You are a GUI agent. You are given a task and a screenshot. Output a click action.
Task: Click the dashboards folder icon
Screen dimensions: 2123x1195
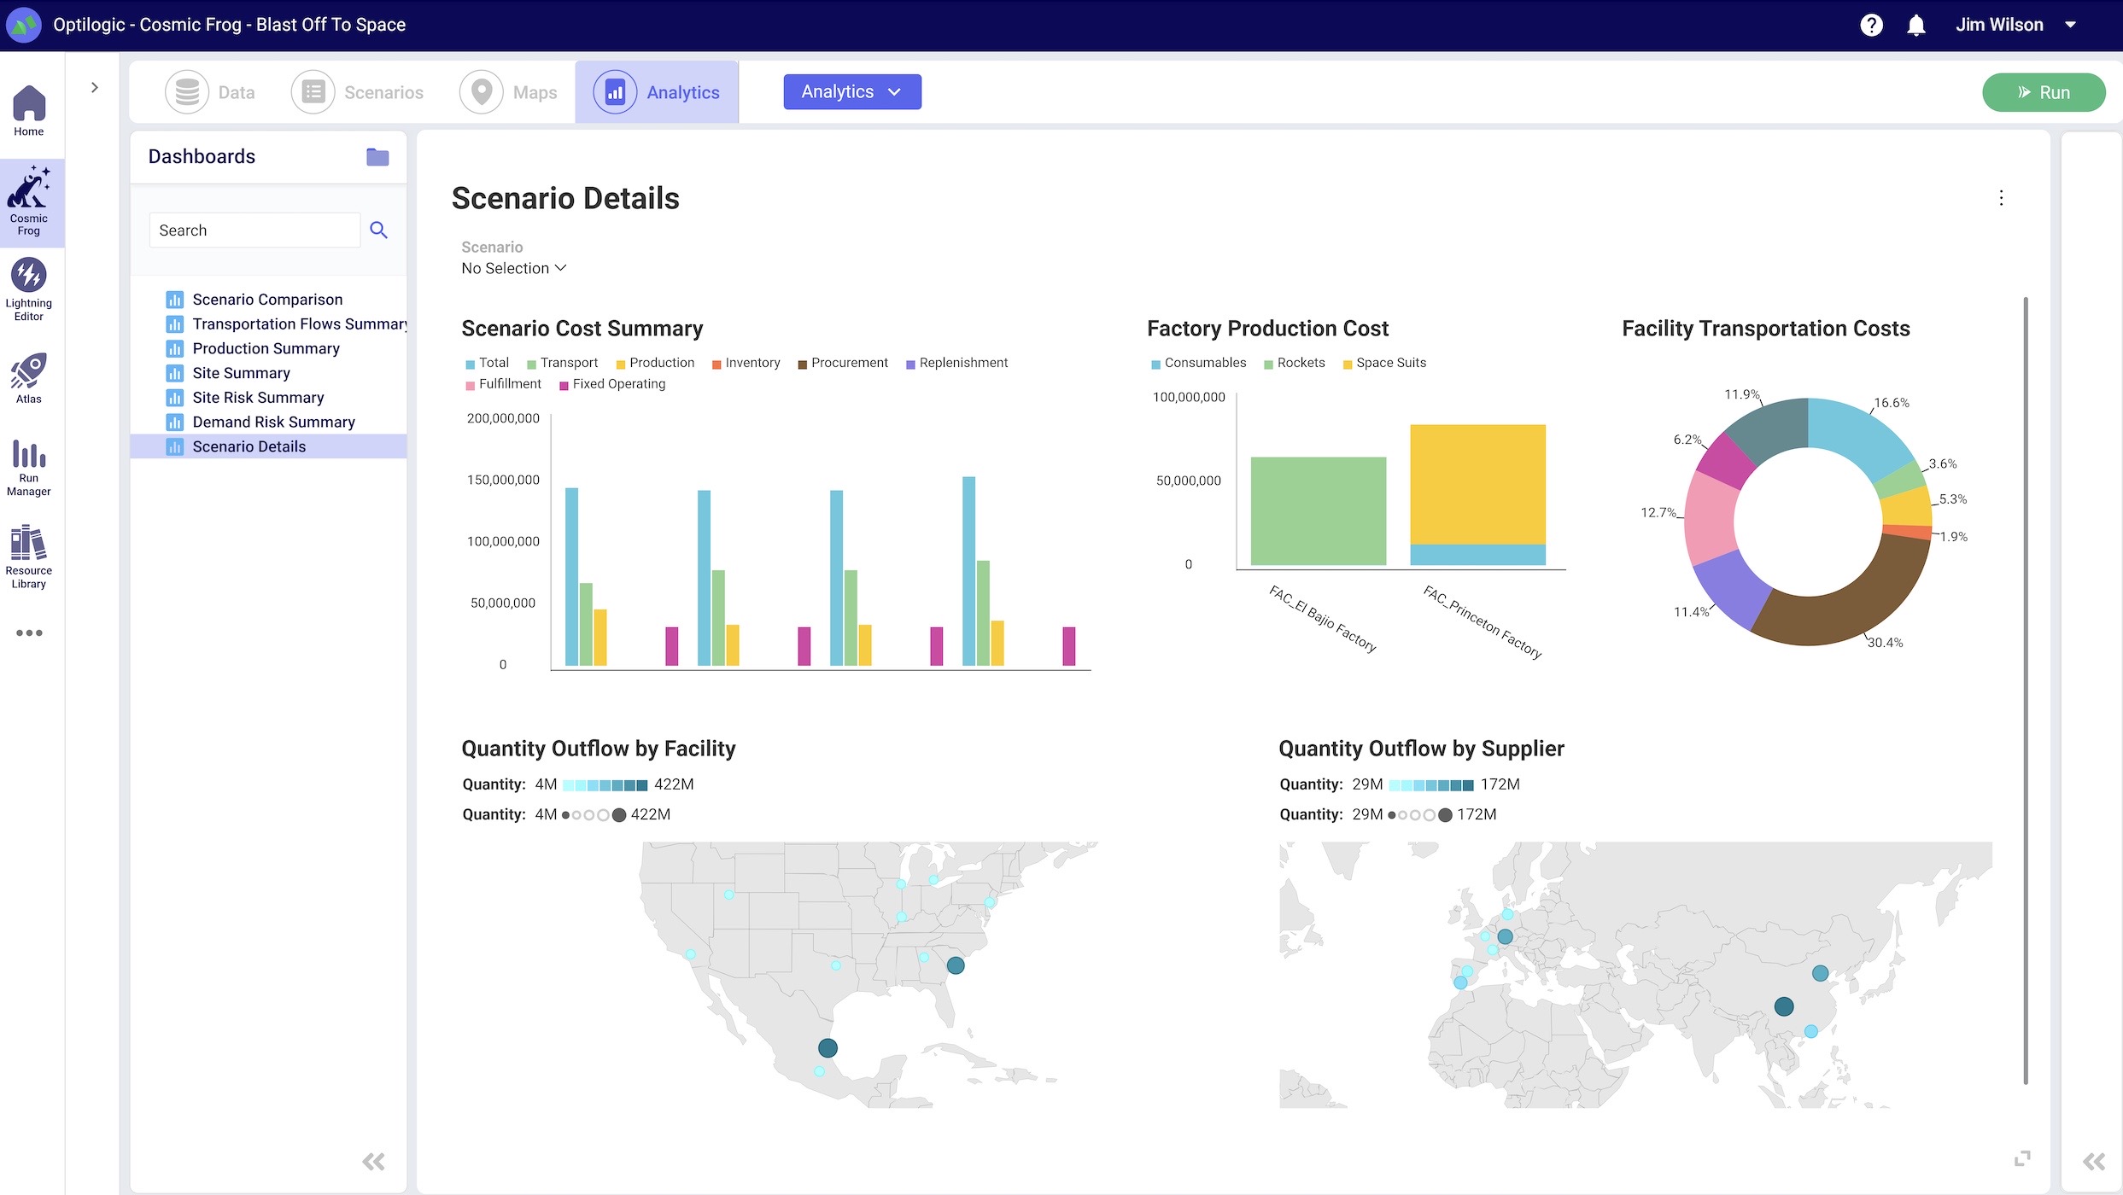coord(377,156)
